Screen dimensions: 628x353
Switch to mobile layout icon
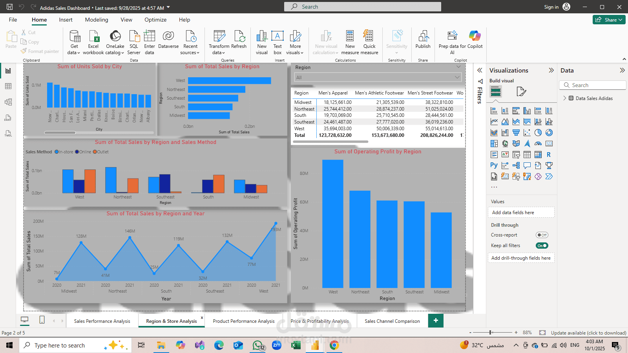pyautogui.click(x=42, y=320)
